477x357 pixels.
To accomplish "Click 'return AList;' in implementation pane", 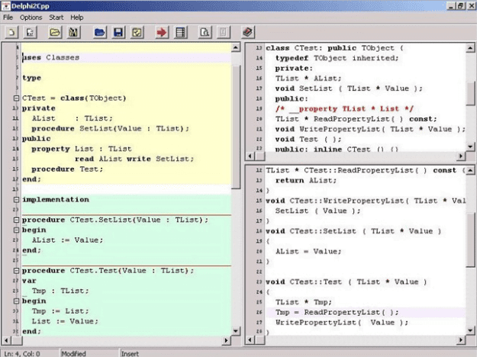I will point(306,180).
